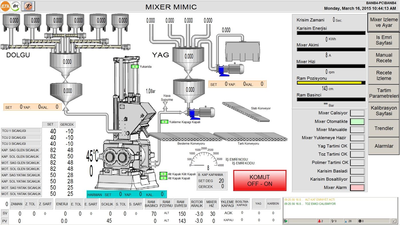Open the Kalibrasyon Sayfasi page

(x=384, y=111)
